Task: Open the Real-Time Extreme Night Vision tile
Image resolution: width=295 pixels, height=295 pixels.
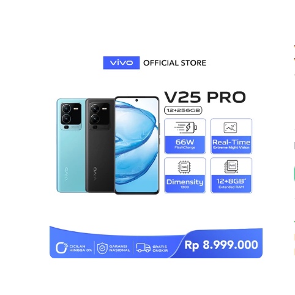Action: point(231,136)
